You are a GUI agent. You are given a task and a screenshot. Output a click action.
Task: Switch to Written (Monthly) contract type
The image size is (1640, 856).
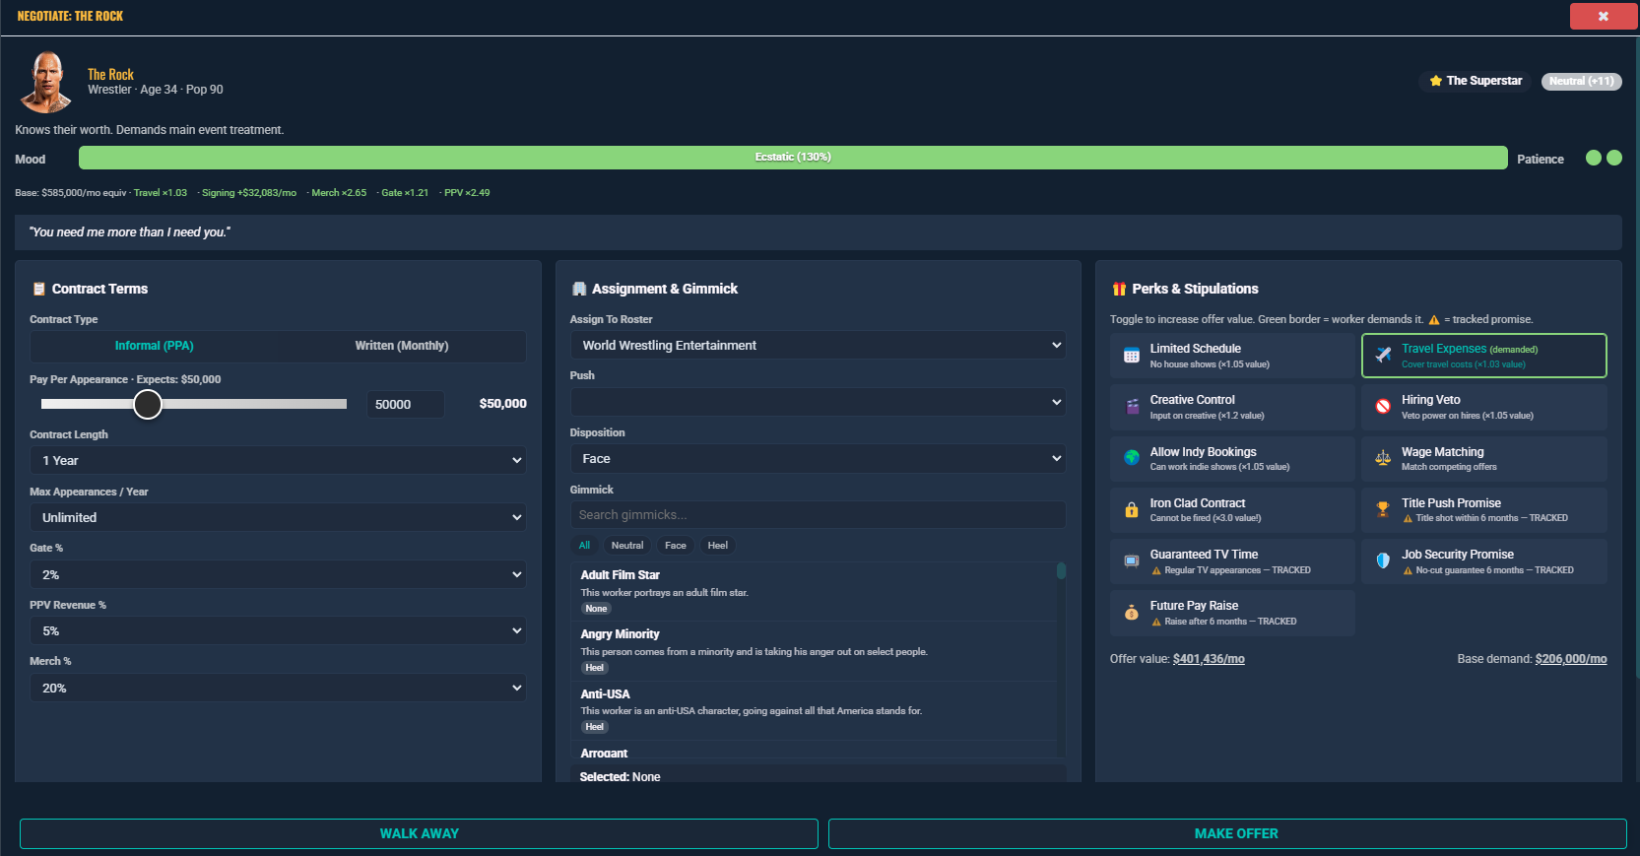tap(402, 346)
